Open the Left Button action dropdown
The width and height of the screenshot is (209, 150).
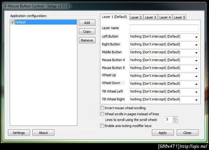[164, 37]
